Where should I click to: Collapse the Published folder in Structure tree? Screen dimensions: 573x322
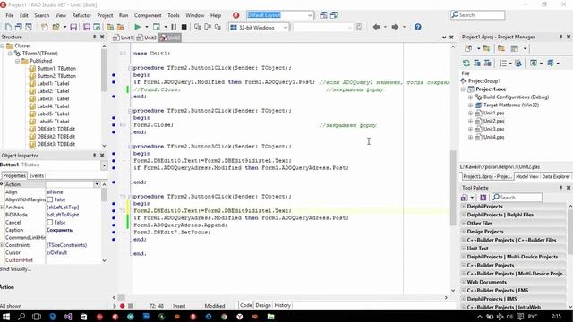pos(18,61)
